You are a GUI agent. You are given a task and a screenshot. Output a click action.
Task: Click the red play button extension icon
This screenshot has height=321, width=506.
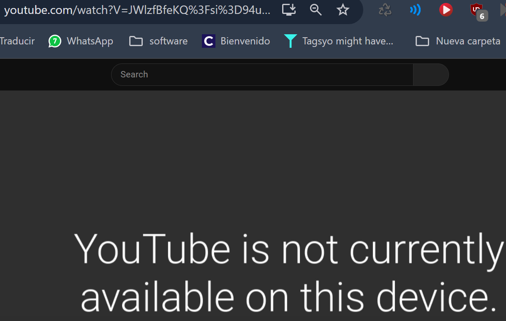(x=446, y=10)
